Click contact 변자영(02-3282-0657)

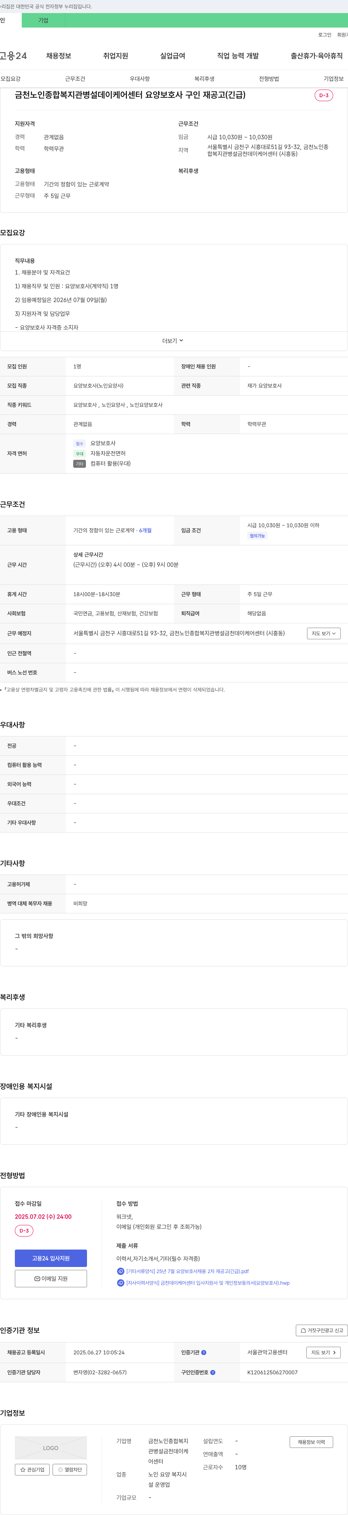[x=100, y=1372]
